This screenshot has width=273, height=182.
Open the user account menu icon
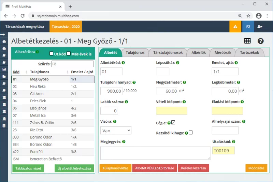coord(260,27)
